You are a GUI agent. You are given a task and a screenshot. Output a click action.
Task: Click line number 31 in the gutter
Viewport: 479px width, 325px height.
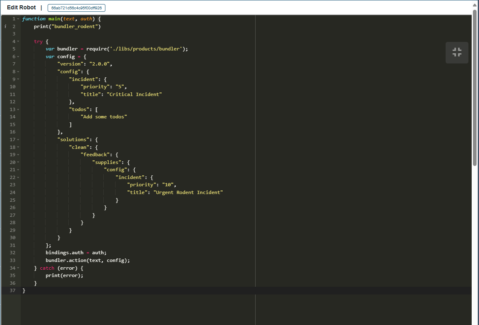pos(13,245)
